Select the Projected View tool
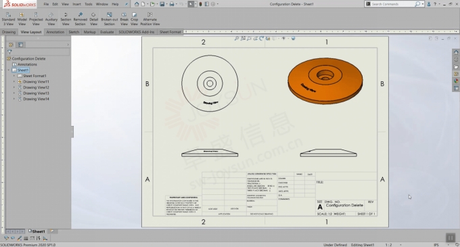 (x=36, y=19)
